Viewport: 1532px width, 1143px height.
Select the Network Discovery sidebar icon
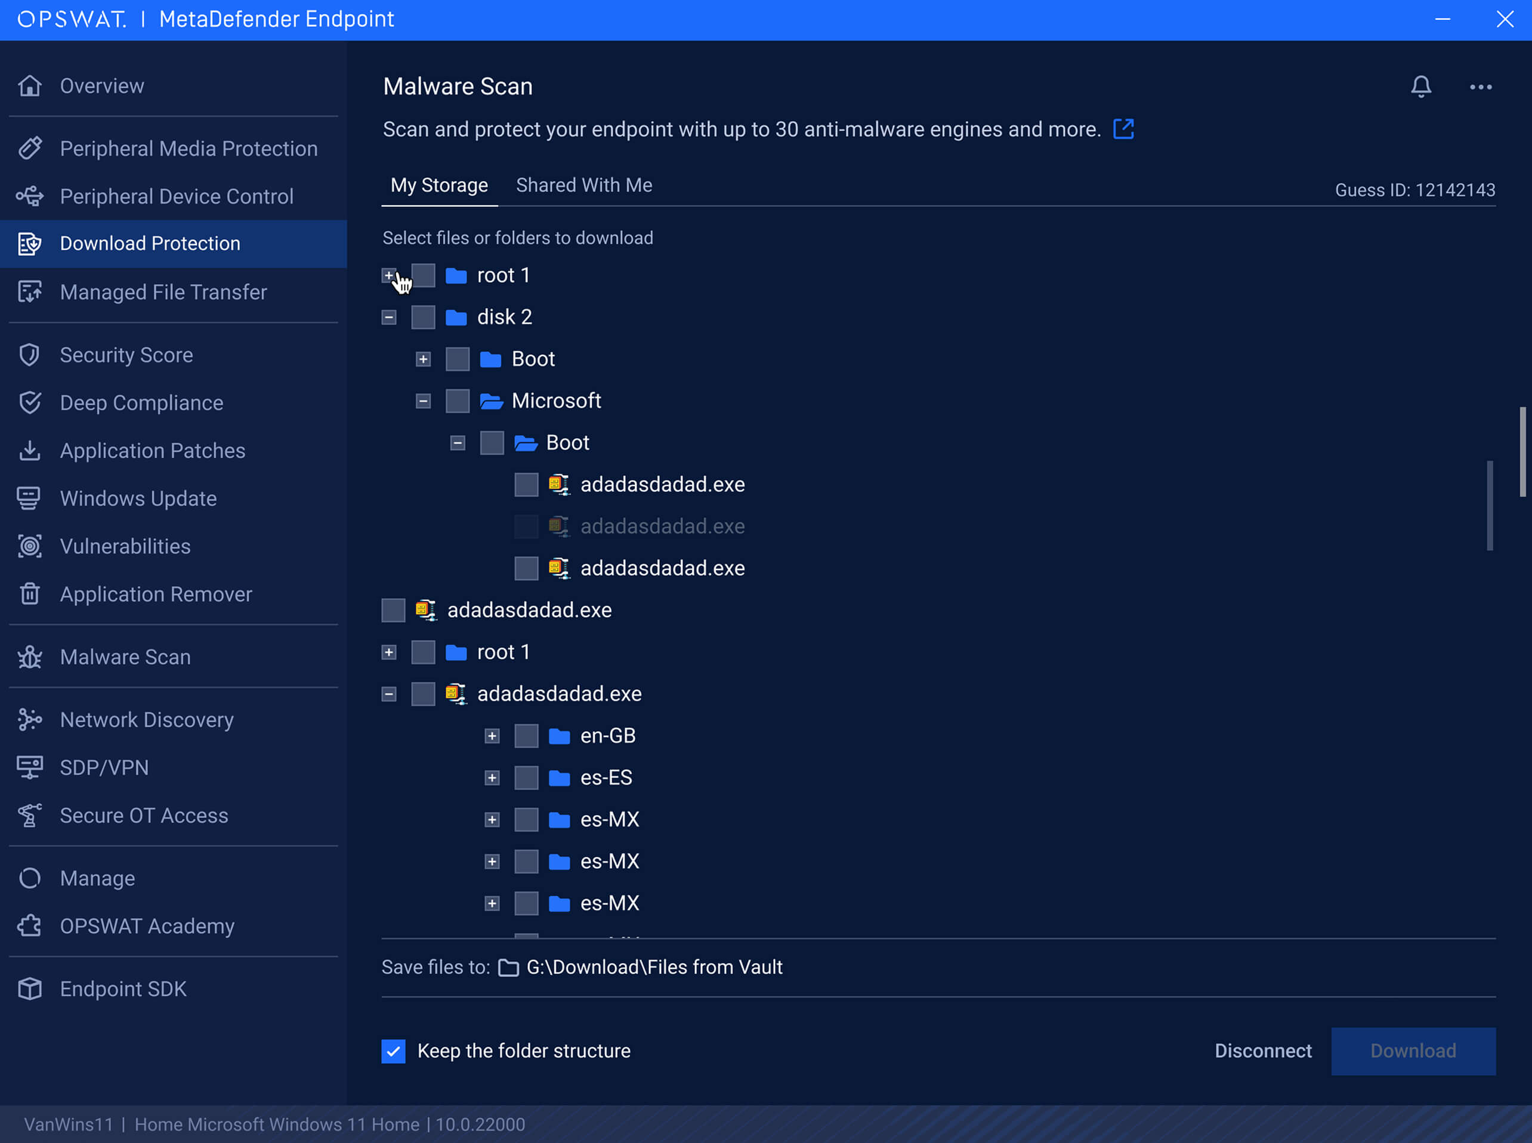30,720
